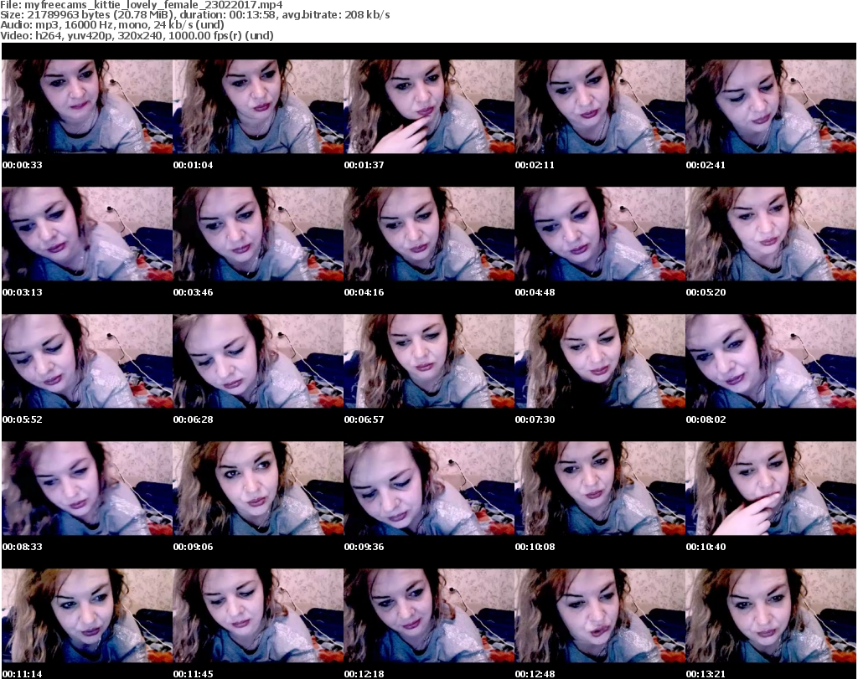This screenshot has height=679, width=858.
Task: Pick the thumbnail frame above 00:09:06
Action: pyautogui.click(x=258, y=489)
